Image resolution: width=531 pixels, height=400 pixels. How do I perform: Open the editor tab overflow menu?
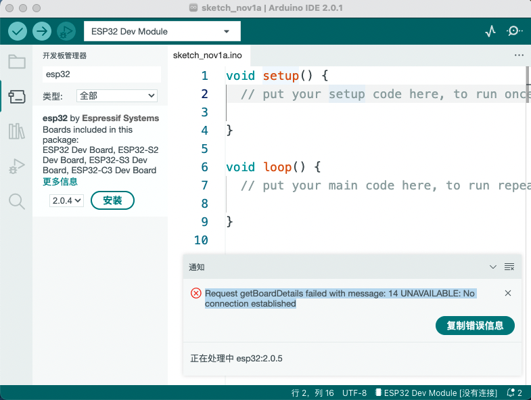pyautogui.click(x=519, y=55)
